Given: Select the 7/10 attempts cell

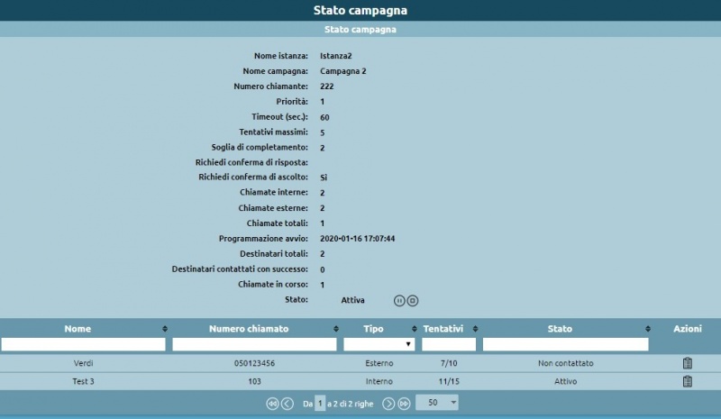Looking at the screenshot, I should pos(449,363).
